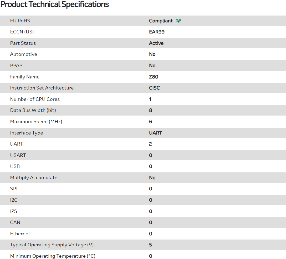The height and width of the screenshot is (259, 286).
Task: Select the Automotive row label
Action: pyautogui.click(x=23, y=54)
